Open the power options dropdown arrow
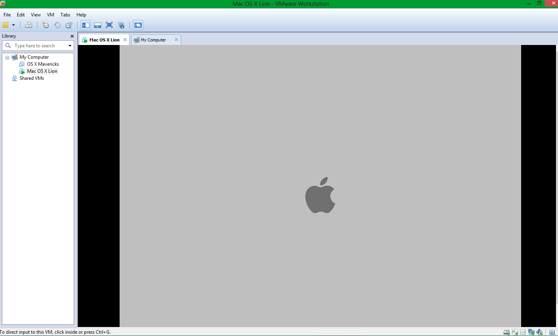The image size is (558, 336). pos(14,25)
